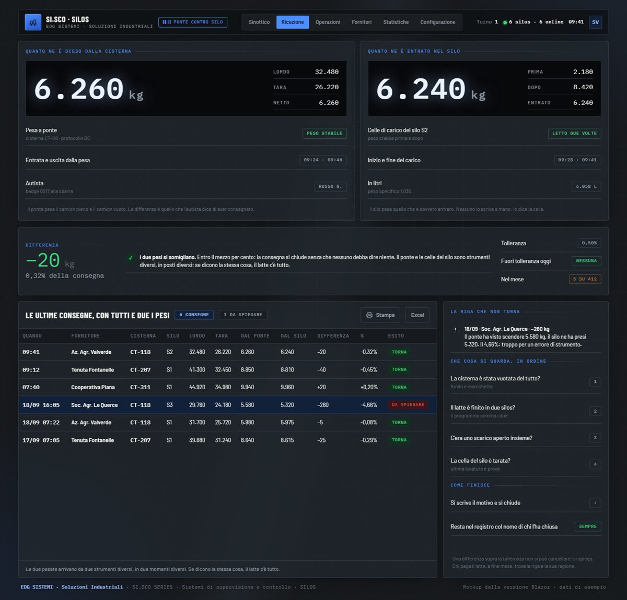Screen dimensions: 627x600
Task: Click the green online status dot
Action: (505, 22)
